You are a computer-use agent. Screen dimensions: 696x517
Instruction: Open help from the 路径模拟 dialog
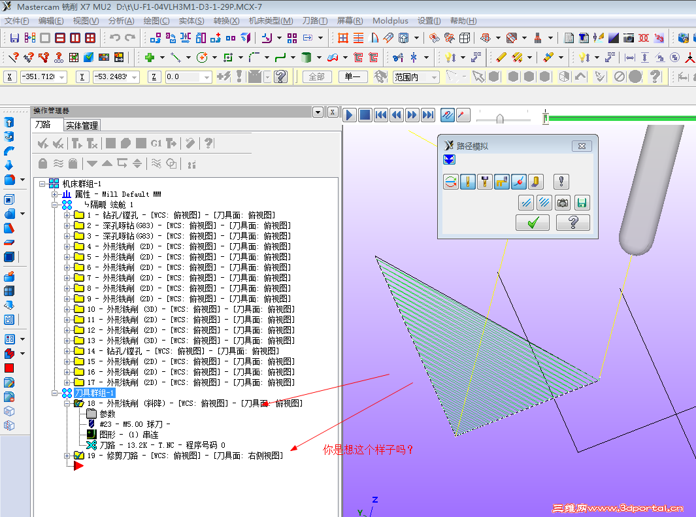pos(573,222)
